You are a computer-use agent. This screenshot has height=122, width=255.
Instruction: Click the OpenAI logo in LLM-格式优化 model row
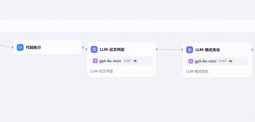pos(191,61)
